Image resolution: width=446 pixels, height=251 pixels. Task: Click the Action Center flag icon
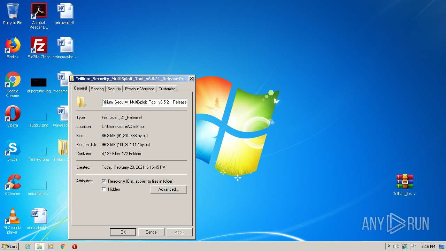[413, 246]
